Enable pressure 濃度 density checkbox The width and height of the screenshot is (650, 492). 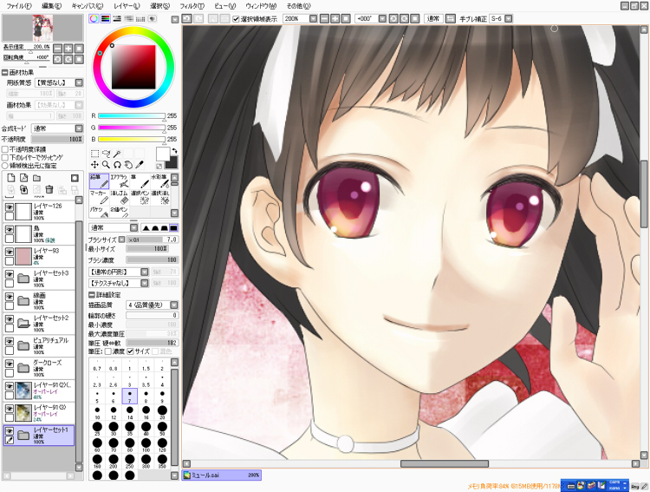click(x=108, y=351)
